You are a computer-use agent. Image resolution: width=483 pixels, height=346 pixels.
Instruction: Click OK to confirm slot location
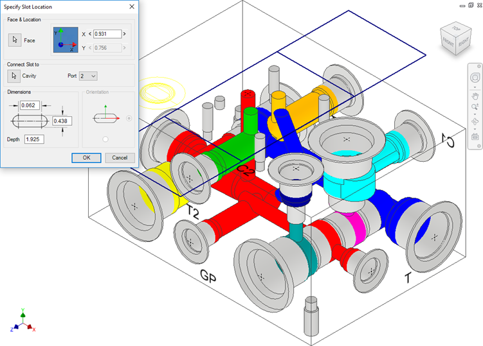86,157
